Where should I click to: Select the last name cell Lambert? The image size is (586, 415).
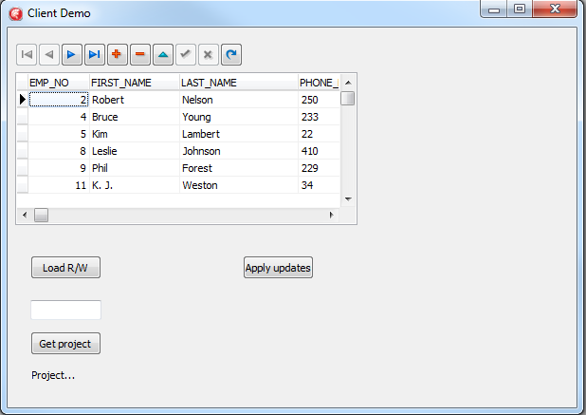tap(239, 134)
